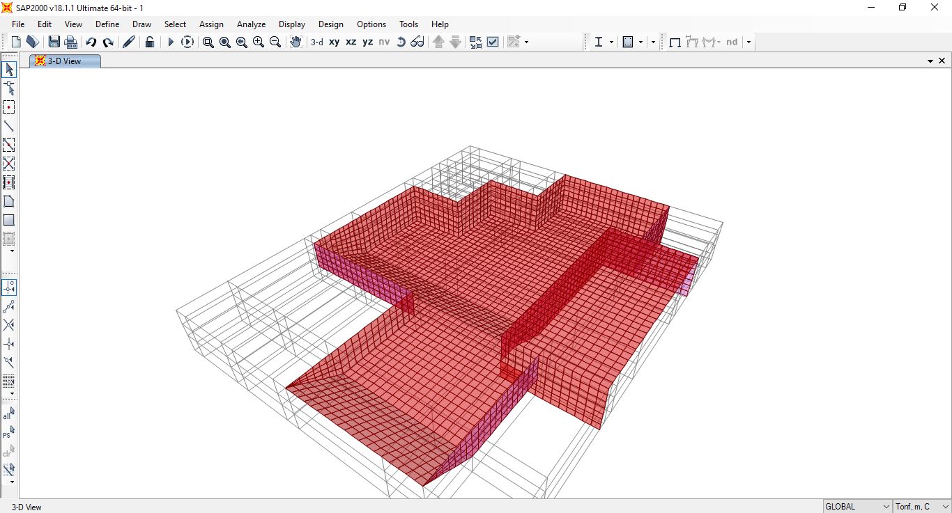Click the Rubber Band Zoom icon
This screenshot has width=952, height=513.
(x=208, y=42)
